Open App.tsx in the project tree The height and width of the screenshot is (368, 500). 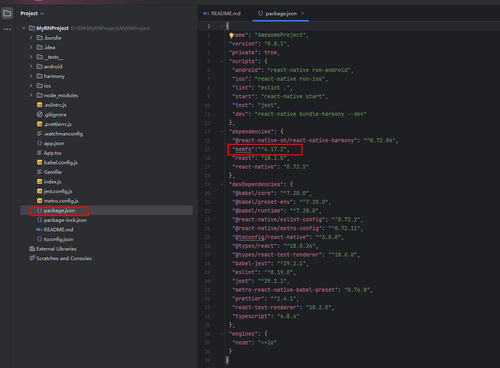click(52, 153)
